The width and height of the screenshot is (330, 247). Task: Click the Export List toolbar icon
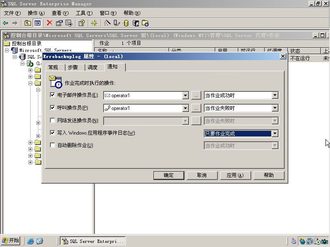point(69,23)
